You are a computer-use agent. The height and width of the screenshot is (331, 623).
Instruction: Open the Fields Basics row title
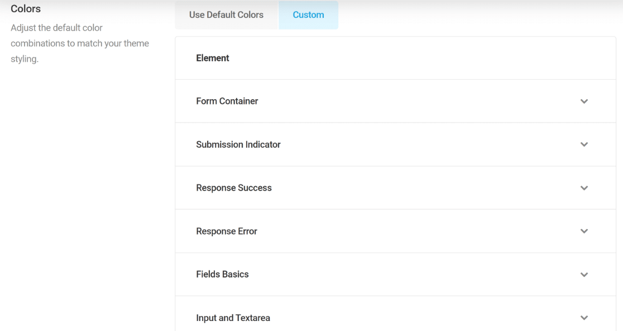[222, 274]
